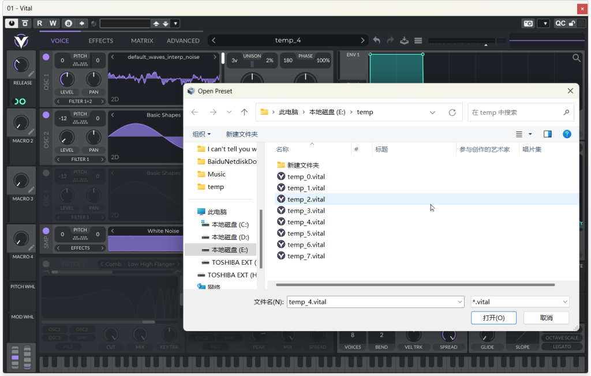
Task: Refresh the temp folder listing
Action: [452, 112]
